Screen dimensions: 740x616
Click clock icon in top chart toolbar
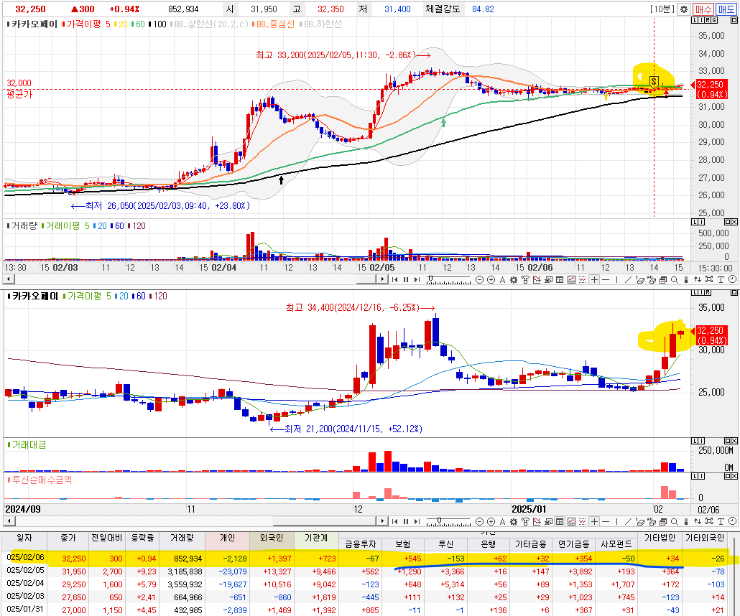732,280
